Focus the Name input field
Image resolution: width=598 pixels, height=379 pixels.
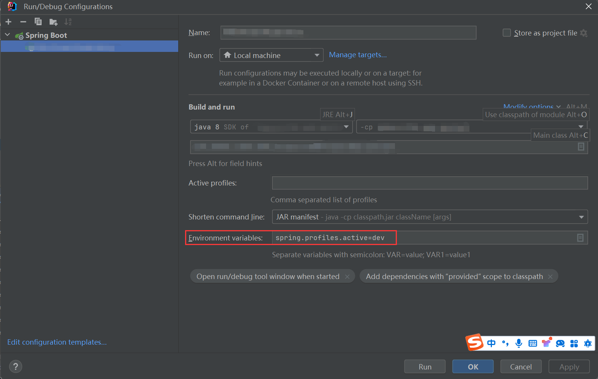pyautogui.click(x=348, y=32)
